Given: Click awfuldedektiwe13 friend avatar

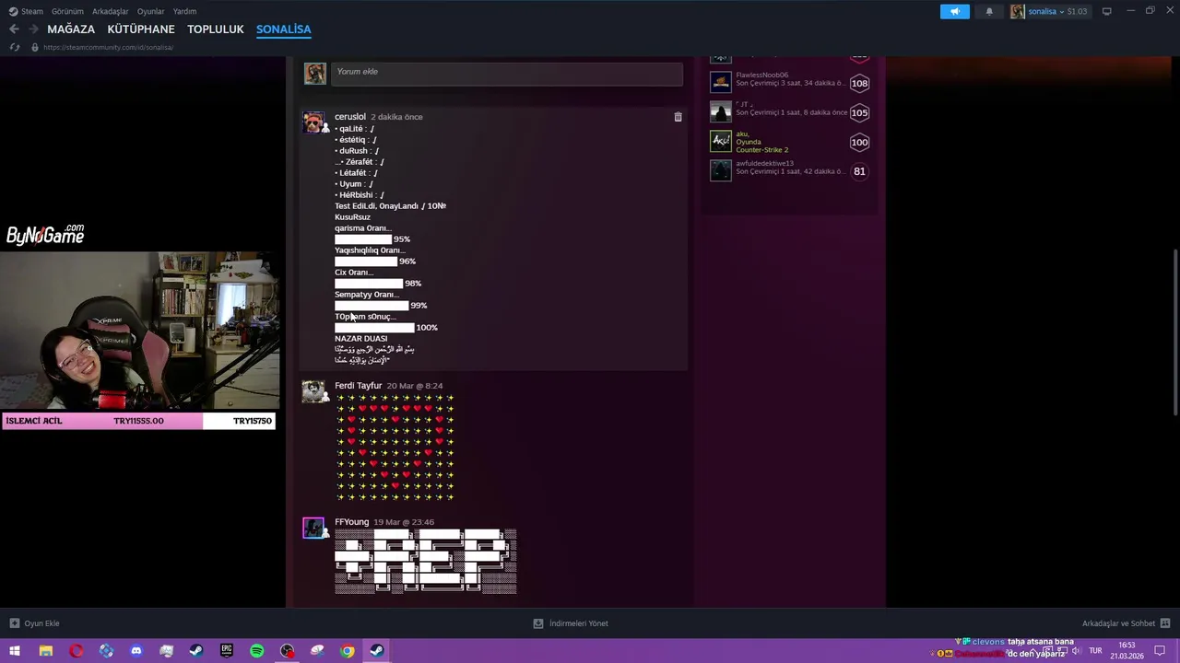Looking at the screenshot, I should (720, 171).
